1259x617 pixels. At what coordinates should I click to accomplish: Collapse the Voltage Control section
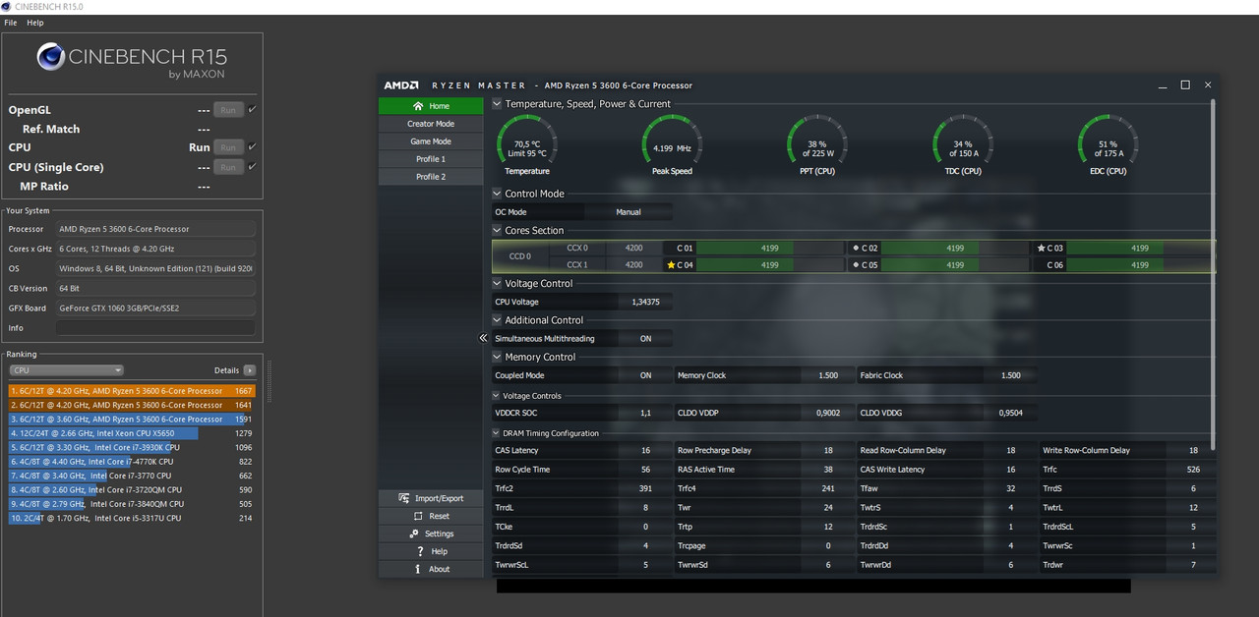(497, 284)
